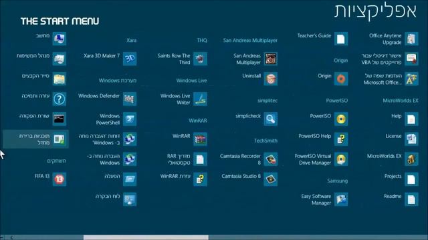Launch Camtasia Recorder 8 icon
Image resolution: width=428 pixels, height=240 pixels.
(270, 159)
